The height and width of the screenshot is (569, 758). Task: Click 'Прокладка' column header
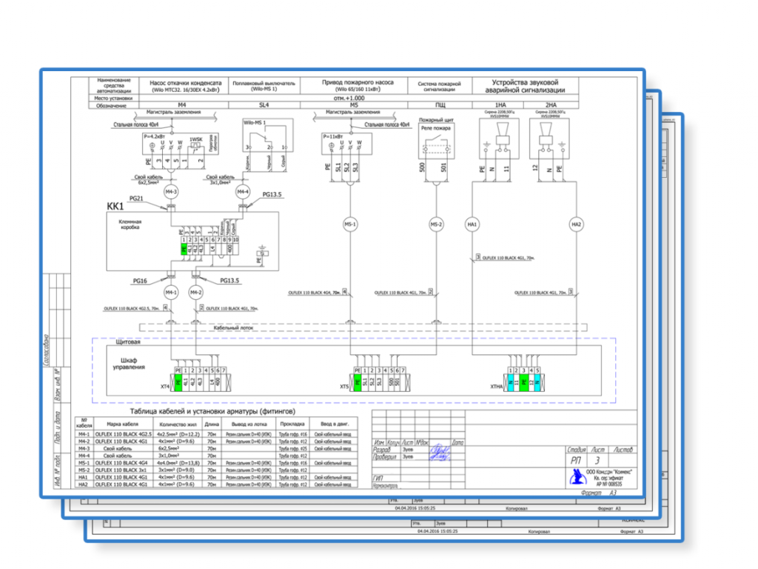pos(292,424)
